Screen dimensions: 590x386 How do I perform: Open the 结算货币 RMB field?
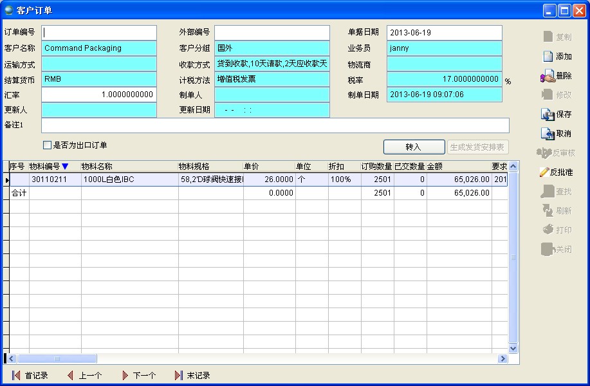point(98,79)
